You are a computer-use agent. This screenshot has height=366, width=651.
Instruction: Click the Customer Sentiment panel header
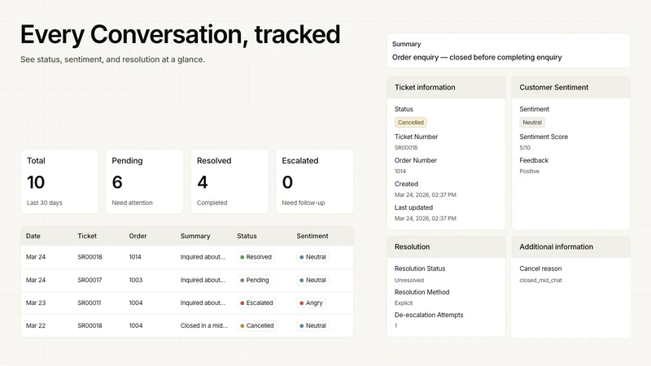tap(571, 88)
